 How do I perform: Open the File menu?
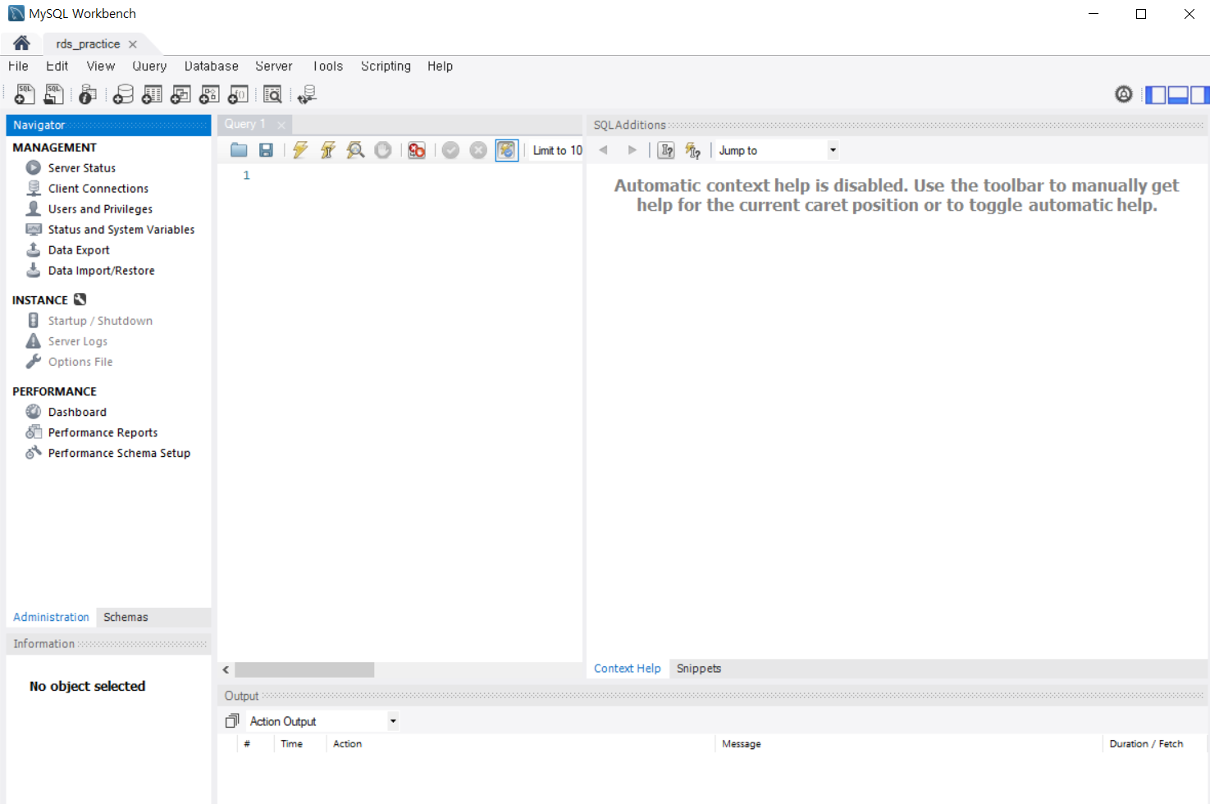click(x=18, y=66)
